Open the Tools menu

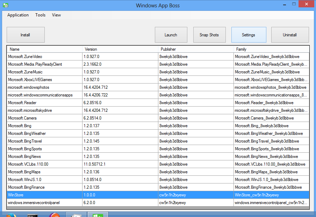tap(40, 15)
